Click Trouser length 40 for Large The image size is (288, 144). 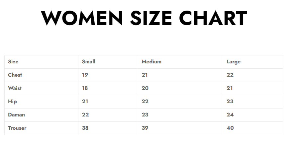pyautogui.click(x=230, y=128)
